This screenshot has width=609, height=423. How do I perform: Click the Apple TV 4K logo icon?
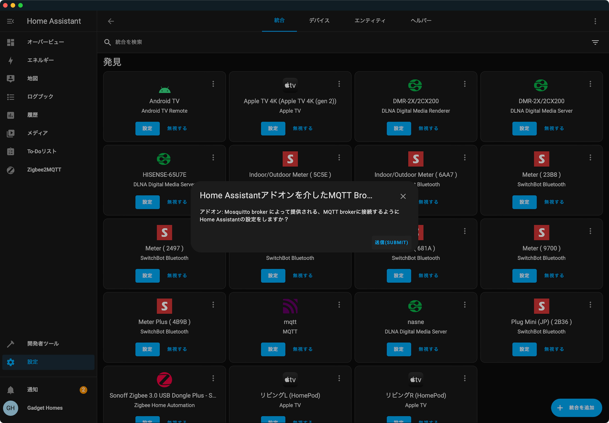click(290, 85)
